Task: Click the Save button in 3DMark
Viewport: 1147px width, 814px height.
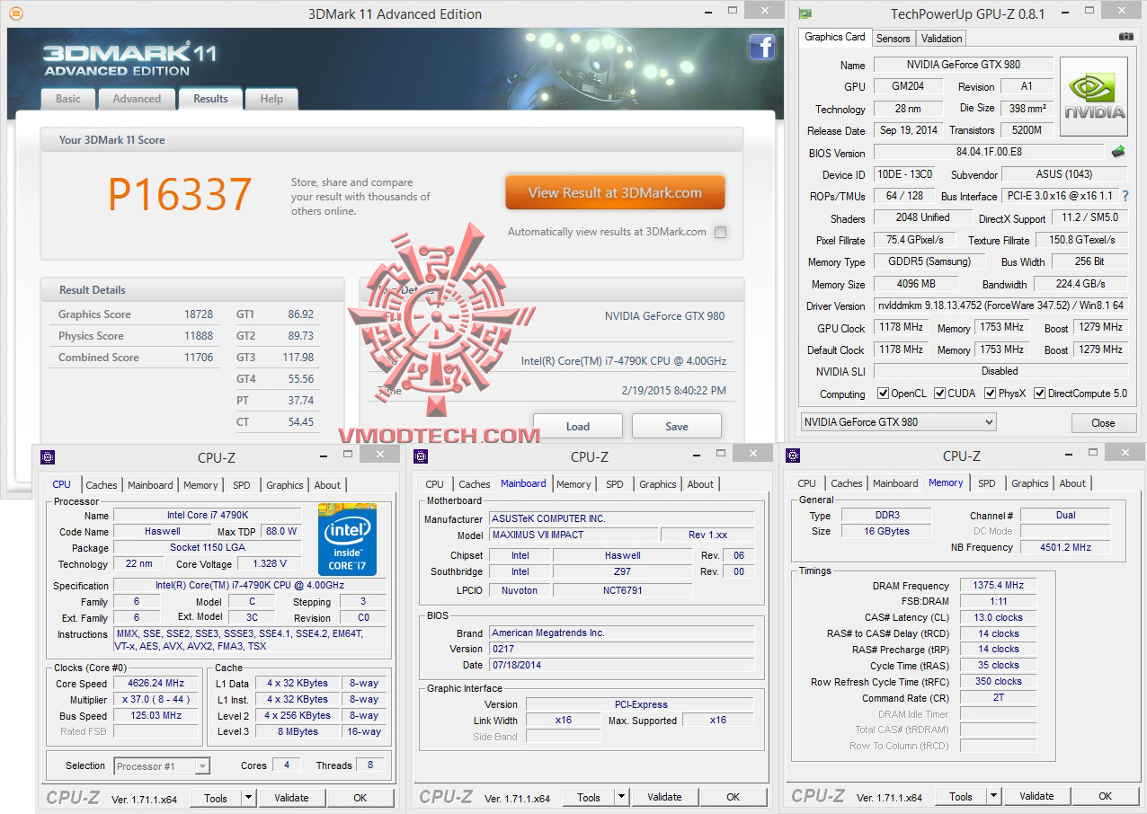Action: [x=677, y=426]
